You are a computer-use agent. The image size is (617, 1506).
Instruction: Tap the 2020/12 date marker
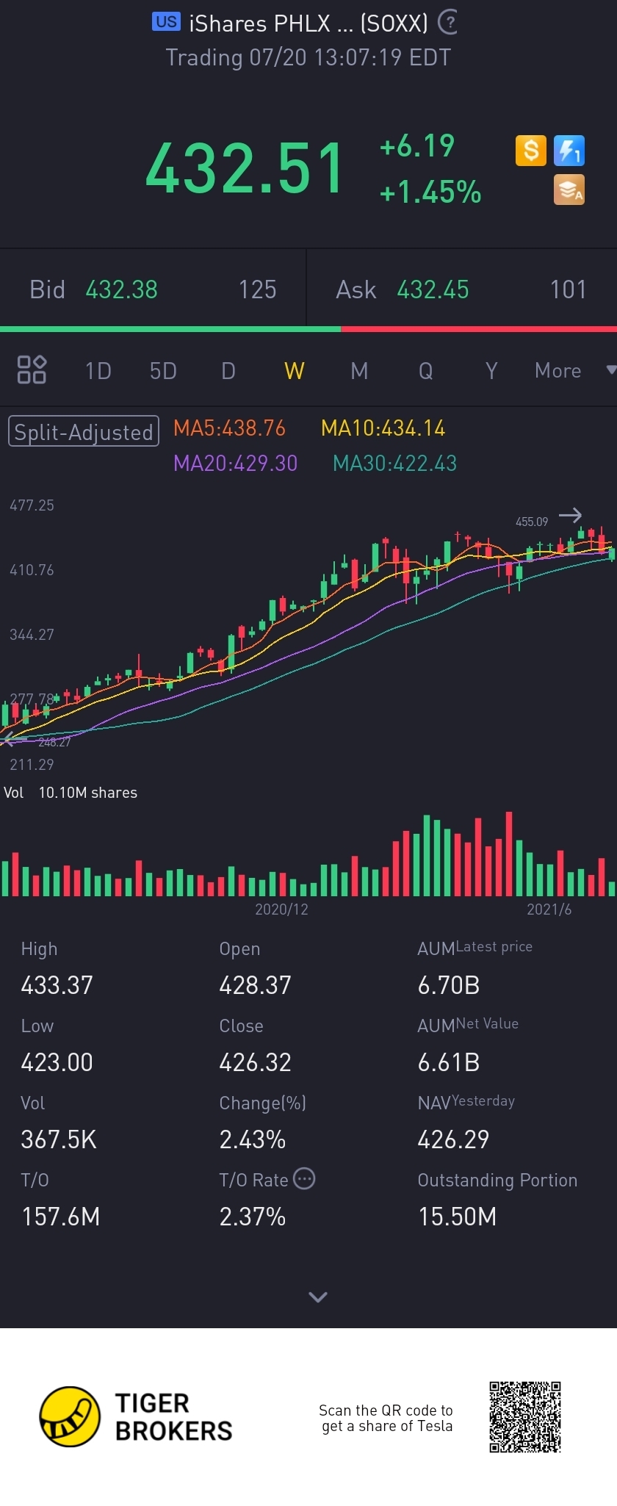coord(281,909)
